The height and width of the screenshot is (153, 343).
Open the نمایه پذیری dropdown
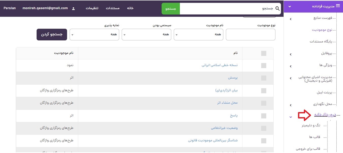point(94,35)
